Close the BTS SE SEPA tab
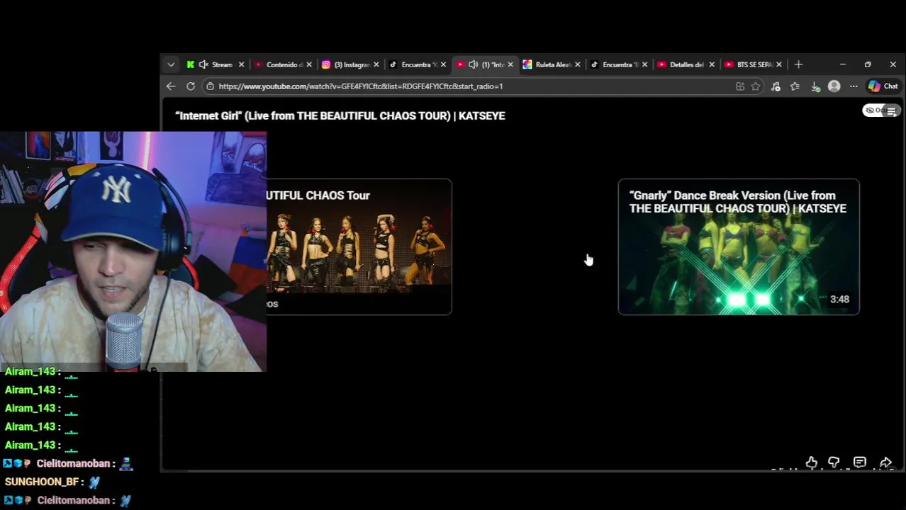Image resolution: width=906 pixels, height=510 pixels. pyautogui.click(x=778, y=64)
